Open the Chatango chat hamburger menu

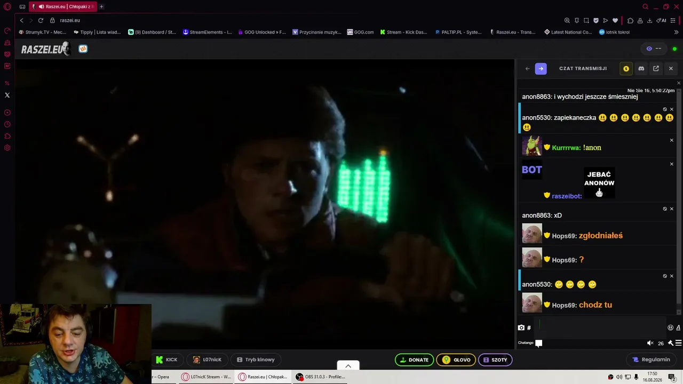678,343
